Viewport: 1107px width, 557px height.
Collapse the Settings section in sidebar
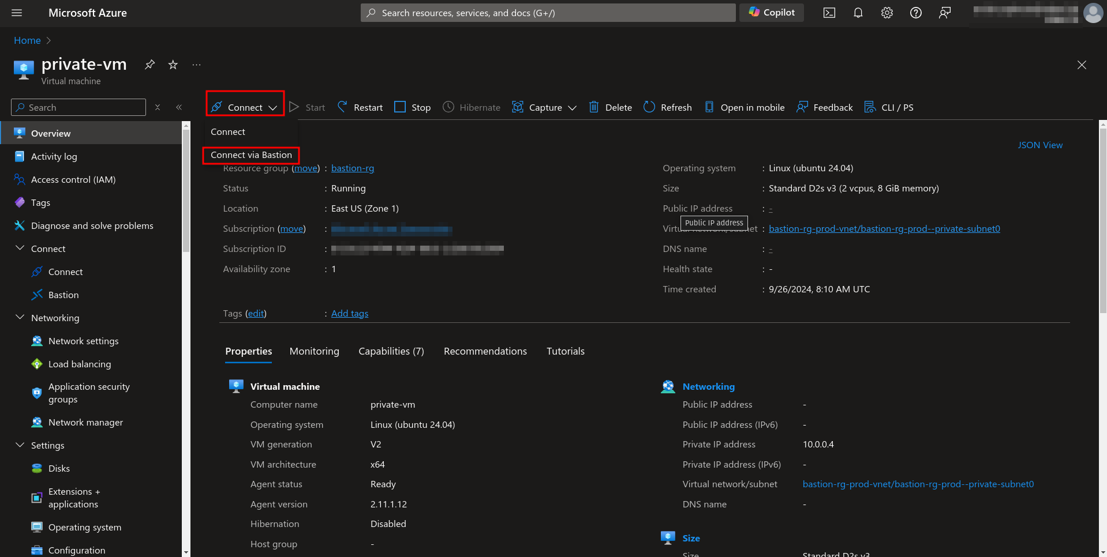tap(20, 445)
